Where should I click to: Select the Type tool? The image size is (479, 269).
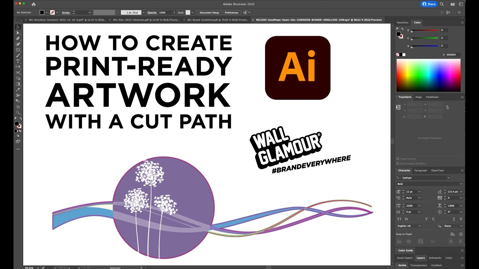[18, 61]
